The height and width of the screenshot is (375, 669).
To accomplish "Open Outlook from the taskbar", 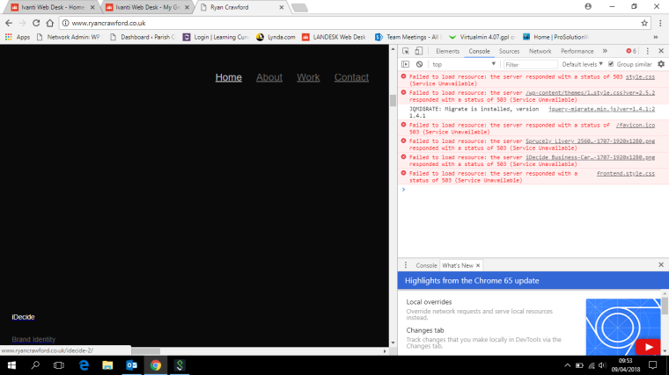I will (x=131, y=364).
